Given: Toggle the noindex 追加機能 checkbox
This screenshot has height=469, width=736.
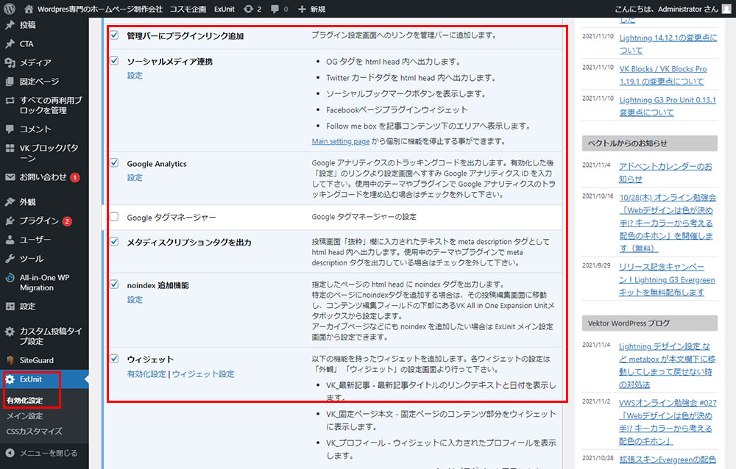Looking at the screenshot, I should 113,284.
